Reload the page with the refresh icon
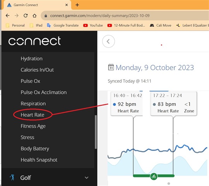This screenshot has width=209, height=186. point(26,15)
